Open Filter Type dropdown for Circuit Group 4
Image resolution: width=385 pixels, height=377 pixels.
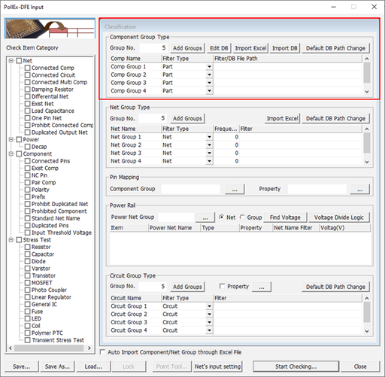pos(209,330)
